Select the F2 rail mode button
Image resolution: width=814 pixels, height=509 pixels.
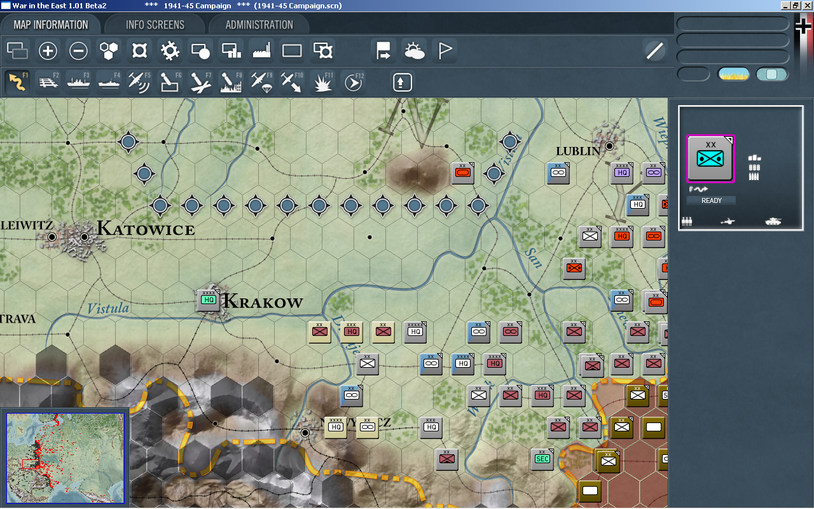click(x=48, y=82)
